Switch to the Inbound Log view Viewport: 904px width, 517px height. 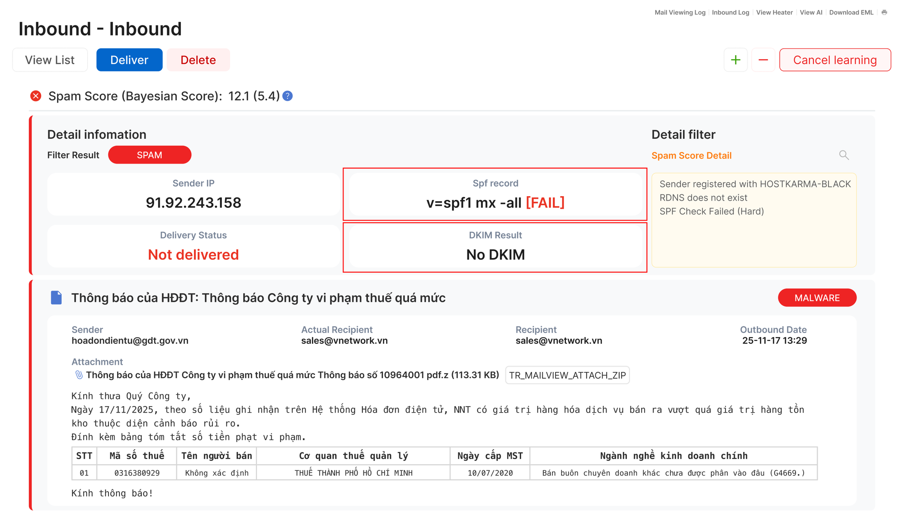[730, 12]
